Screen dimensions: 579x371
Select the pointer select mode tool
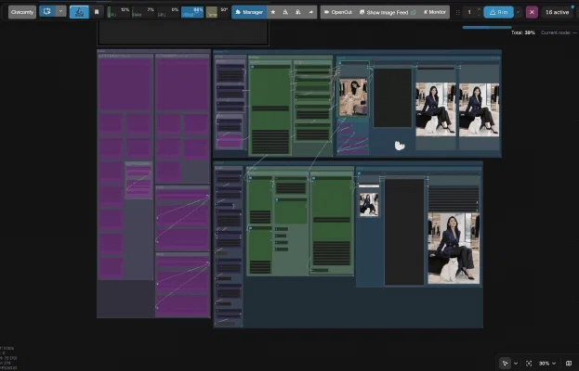505,364
